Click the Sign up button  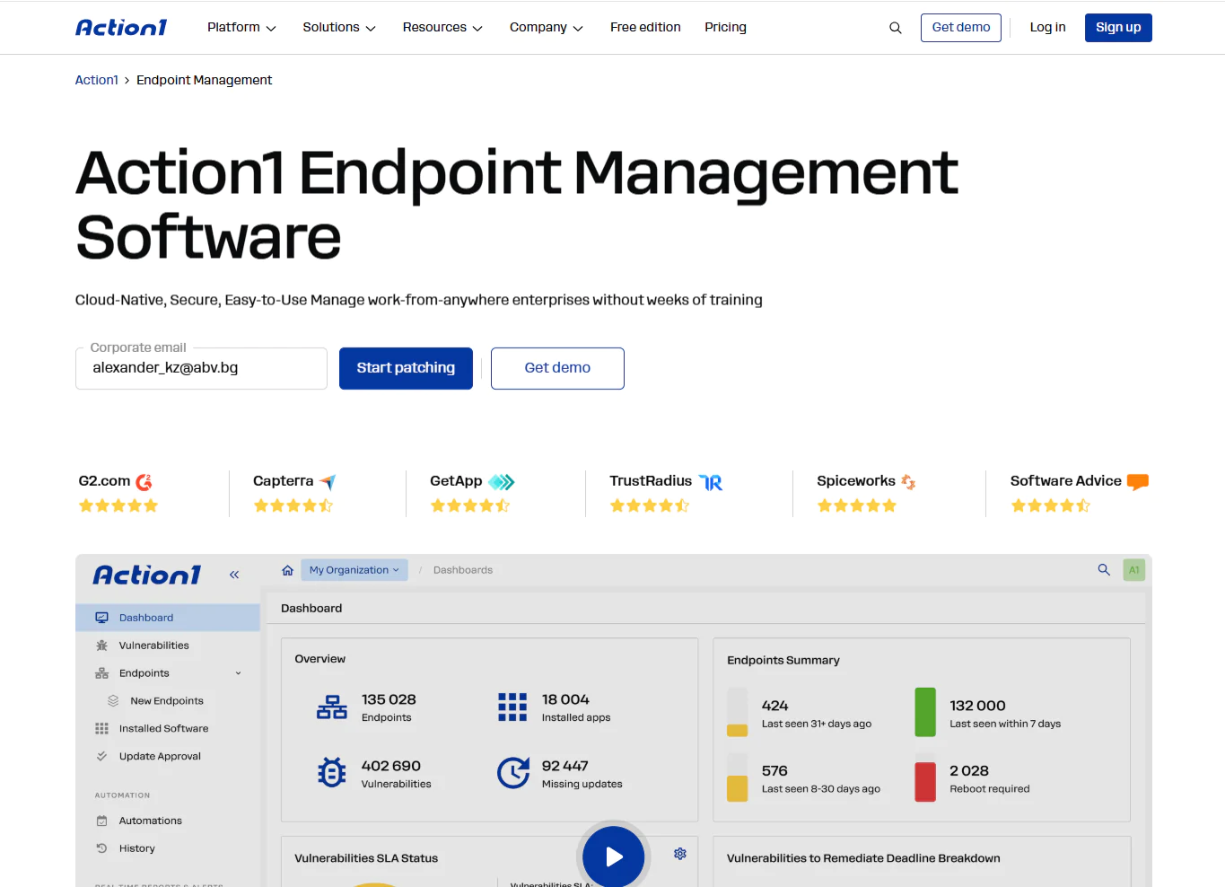coord(1118,28)
